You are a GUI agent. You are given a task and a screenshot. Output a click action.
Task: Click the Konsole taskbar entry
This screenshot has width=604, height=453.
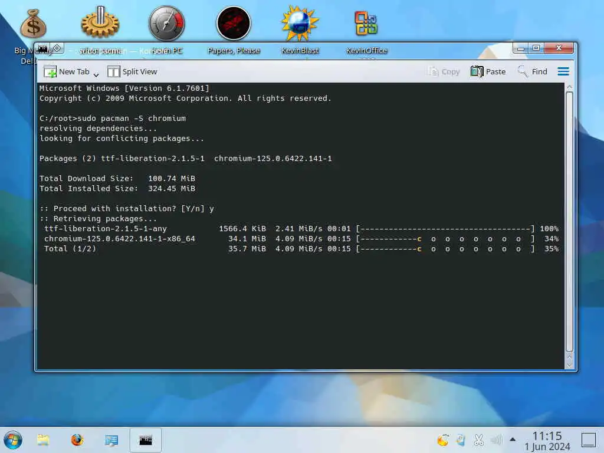pos(145,440)
